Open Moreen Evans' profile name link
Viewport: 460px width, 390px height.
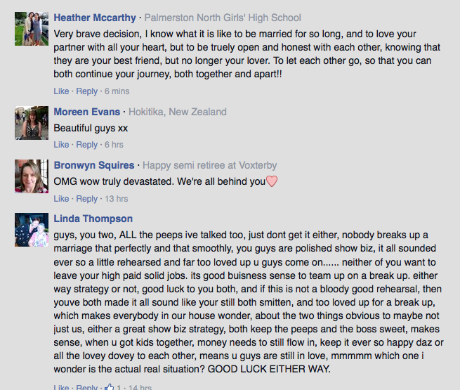pyautogui.click(x=87, y=112)
